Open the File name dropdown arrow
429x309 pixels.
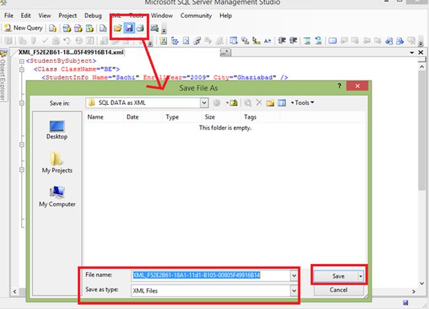pos(294,275)
